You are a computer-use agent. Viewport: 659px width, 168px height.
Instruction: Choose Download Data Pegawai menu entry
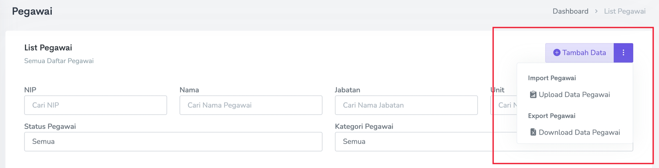point(579,132)
